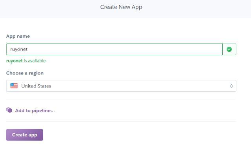Click the purple pipeline hexagon icon
Viewport: 251px width, 162px height.
9,110
